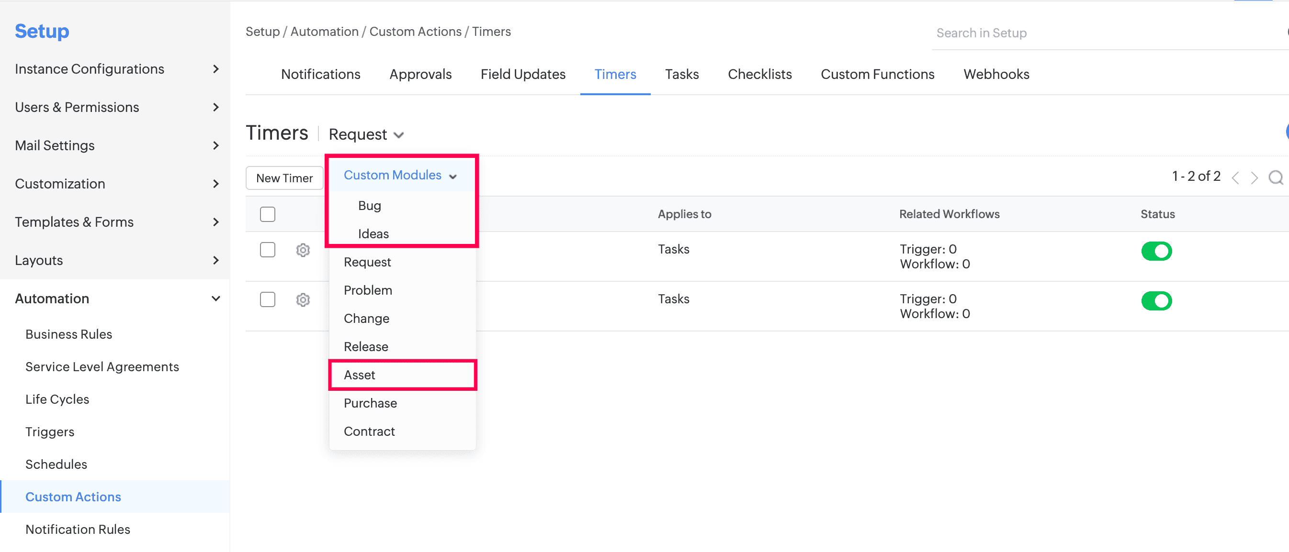Go to next page arrow

tap(1255, 177)
